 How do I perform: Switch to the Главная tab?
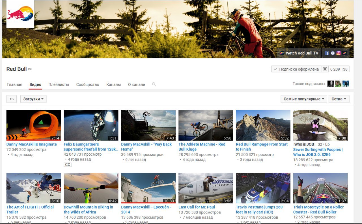(x=15, y=84)
